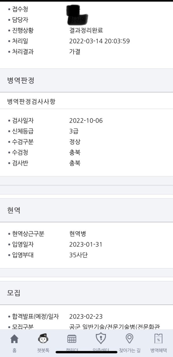The image size is (173, 357).
Task: Open the 캘린더 calendar icon
Action: point(72,339)
